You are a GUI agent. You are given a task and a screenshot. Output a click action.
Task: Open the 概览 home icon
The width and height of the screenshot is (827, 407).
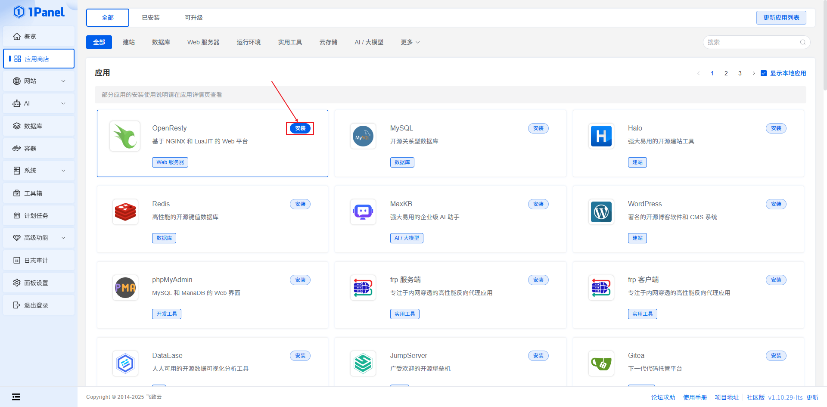click(17, 37)
